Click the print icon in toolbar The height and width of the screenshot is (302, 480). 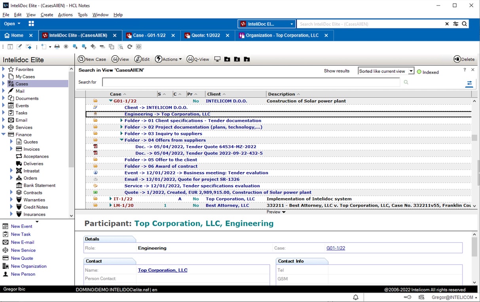[57, 47]
